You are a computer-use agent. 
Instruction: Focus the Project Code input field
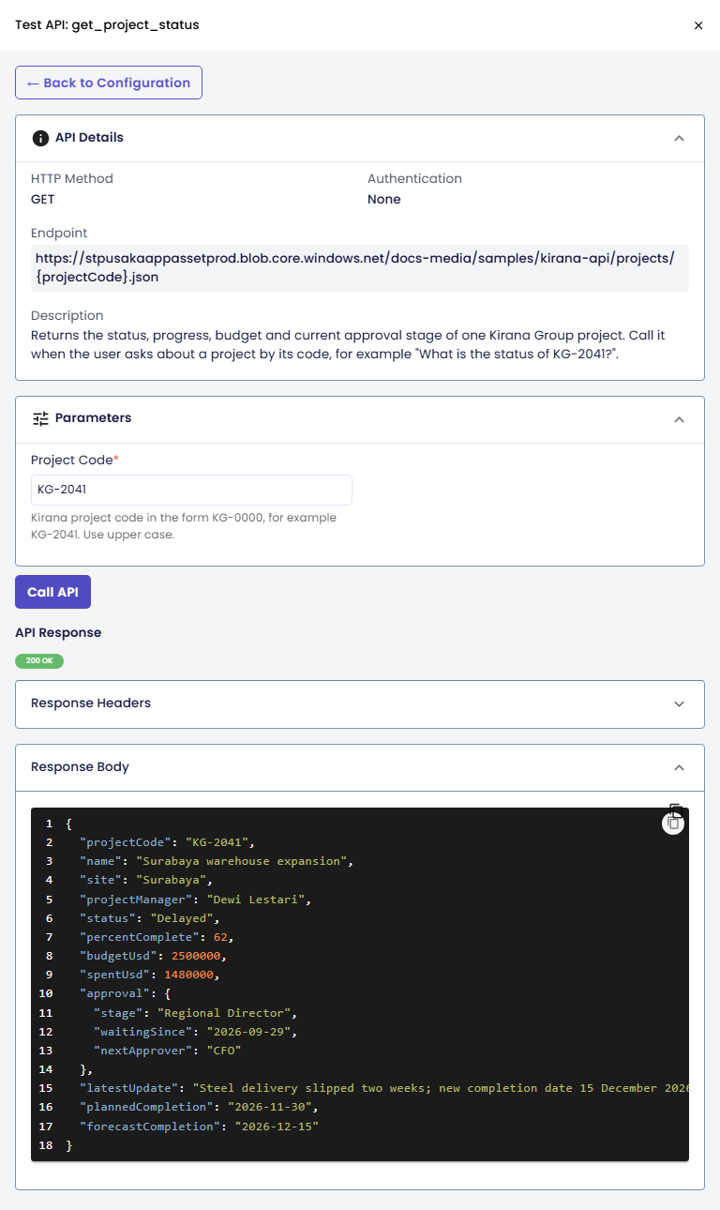(x=191, y=490)
